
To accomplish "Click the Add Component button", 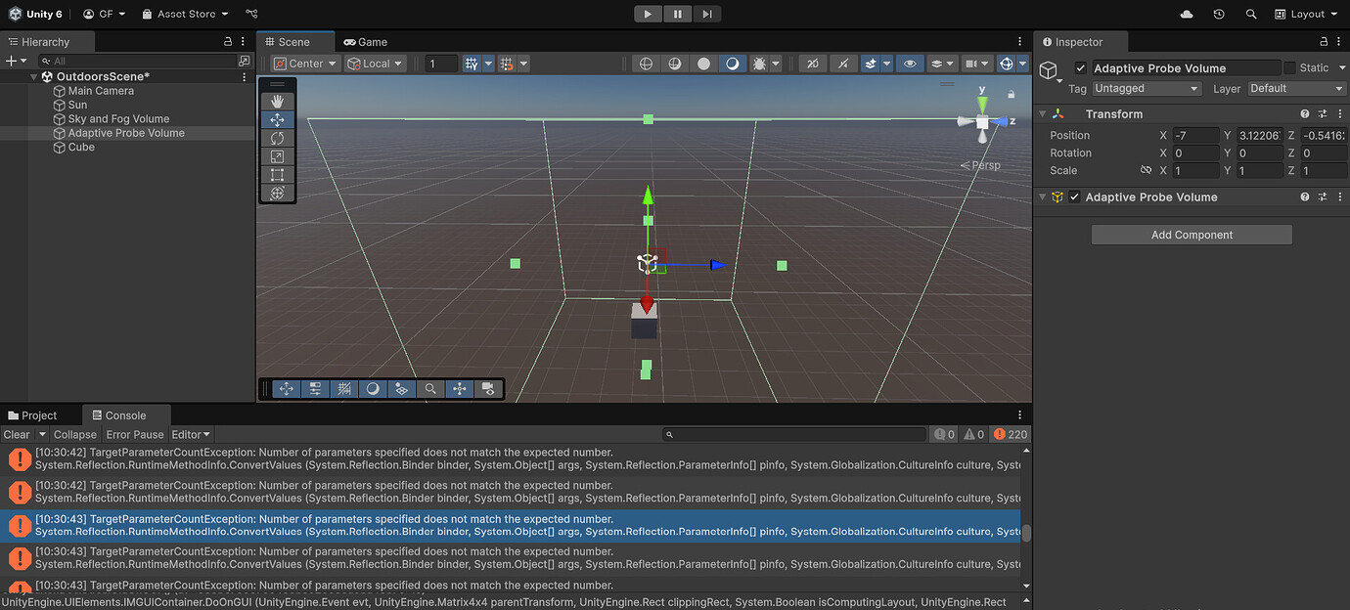I will [1192, 234].
